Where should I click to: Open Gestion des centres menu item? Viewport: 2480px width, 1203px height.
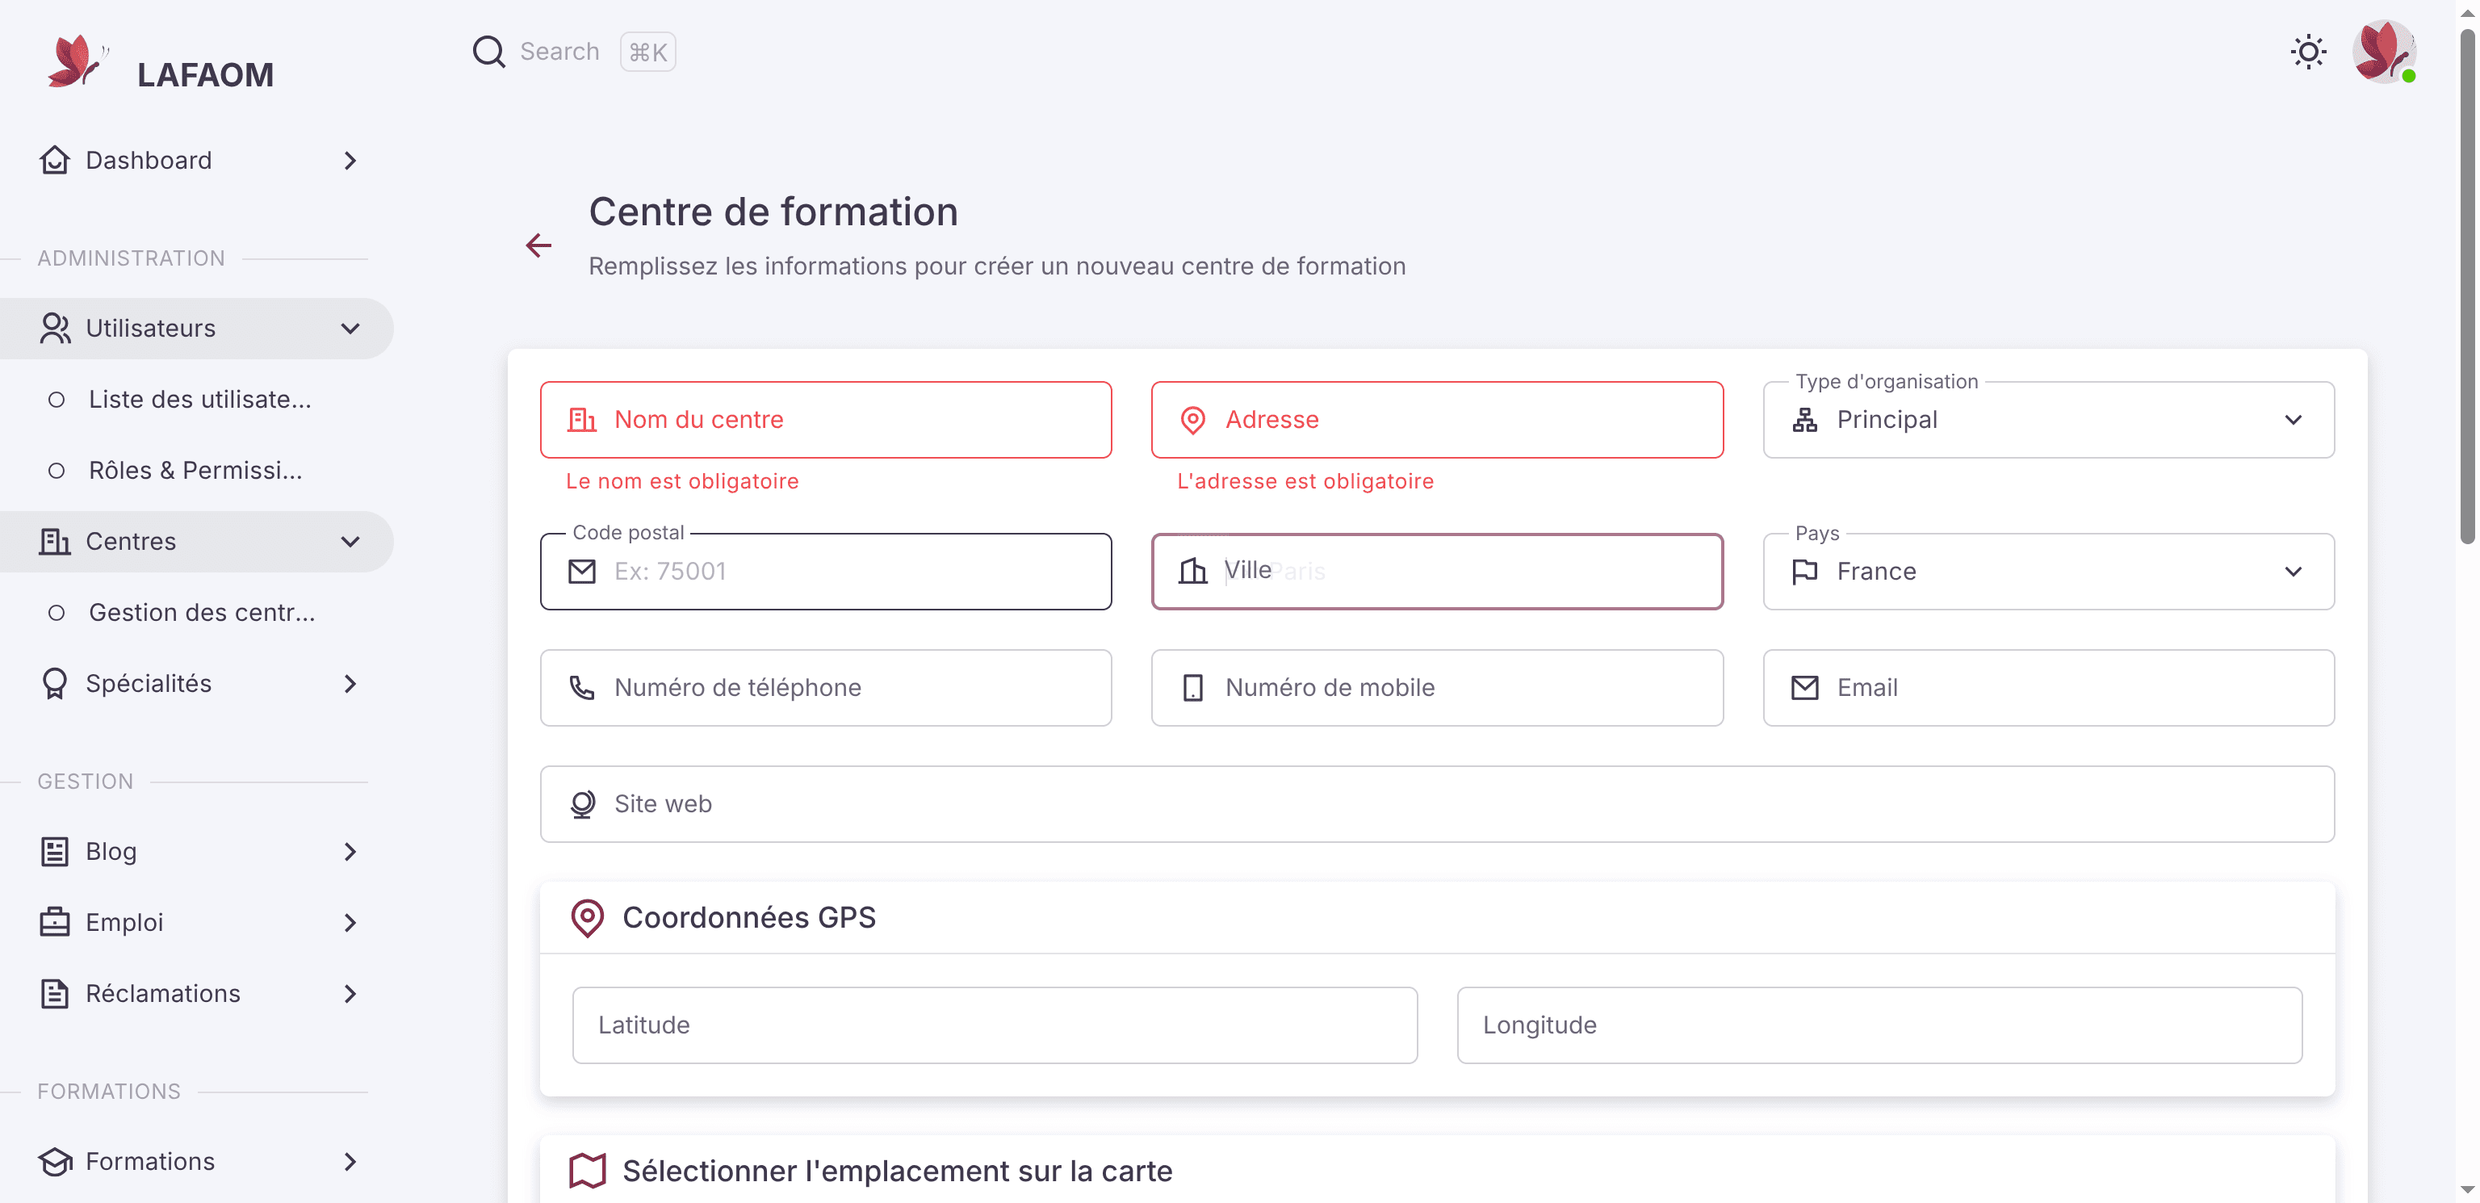(197, 613)
